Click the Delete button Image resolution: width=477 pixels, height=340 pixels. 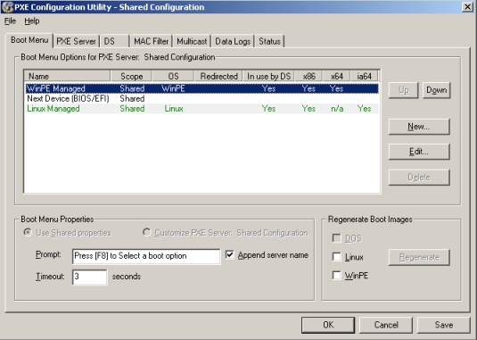click(419, 178)
